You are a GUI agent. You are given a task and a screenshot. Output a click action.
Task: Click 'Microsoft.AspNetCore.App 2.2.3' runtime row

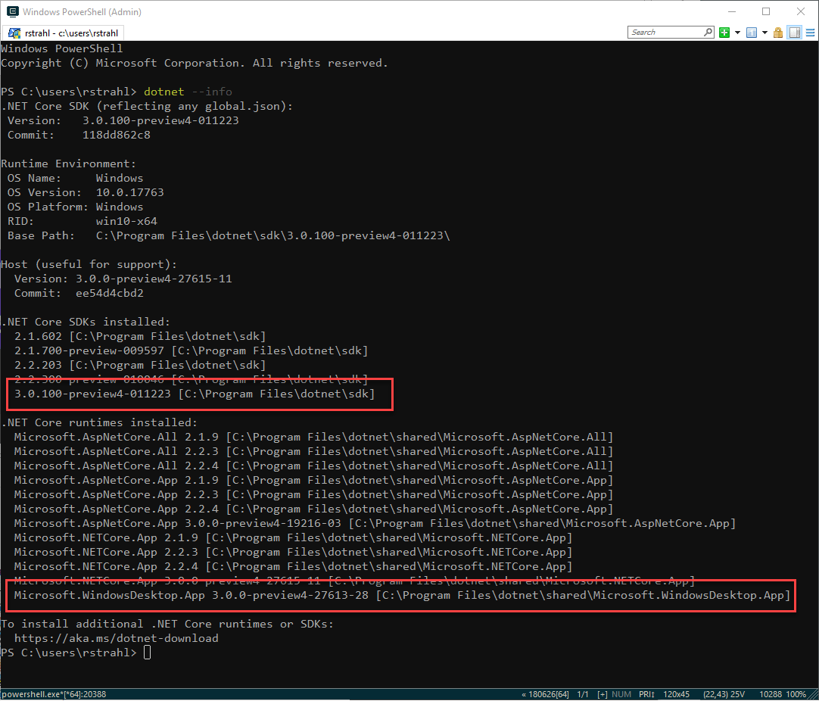point(313,494)
